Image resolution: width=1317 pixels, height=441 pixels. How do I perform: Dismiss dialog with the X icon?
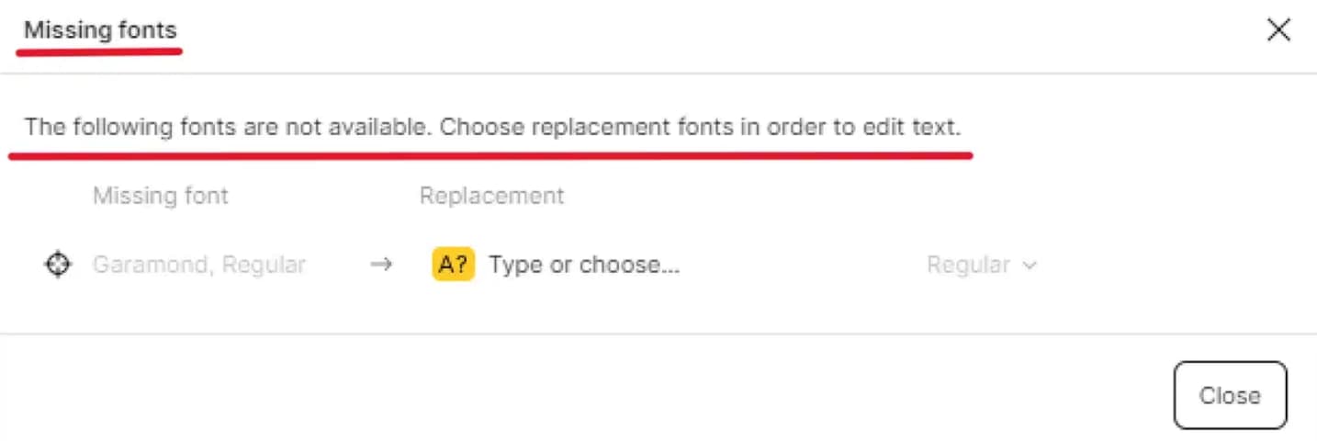[x=1278, y=30]
